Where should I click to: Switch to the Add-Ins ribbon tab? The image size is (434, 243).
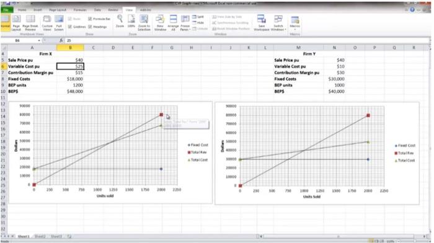[x=145, y=10]
